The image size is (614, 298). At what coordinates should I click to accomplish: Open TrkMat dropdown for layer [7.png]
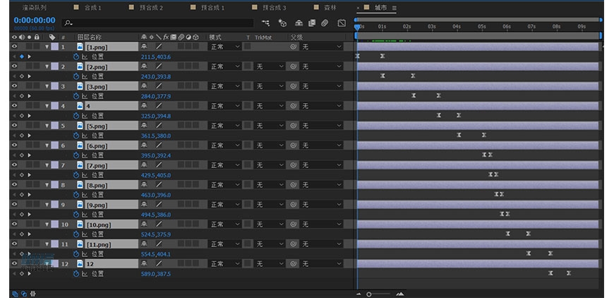click(x=270, y=165)
